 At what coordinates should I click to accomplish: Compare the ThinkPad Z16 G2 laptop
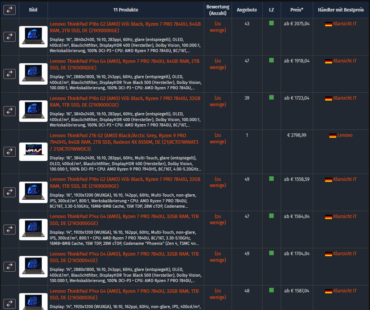point(10,152)
